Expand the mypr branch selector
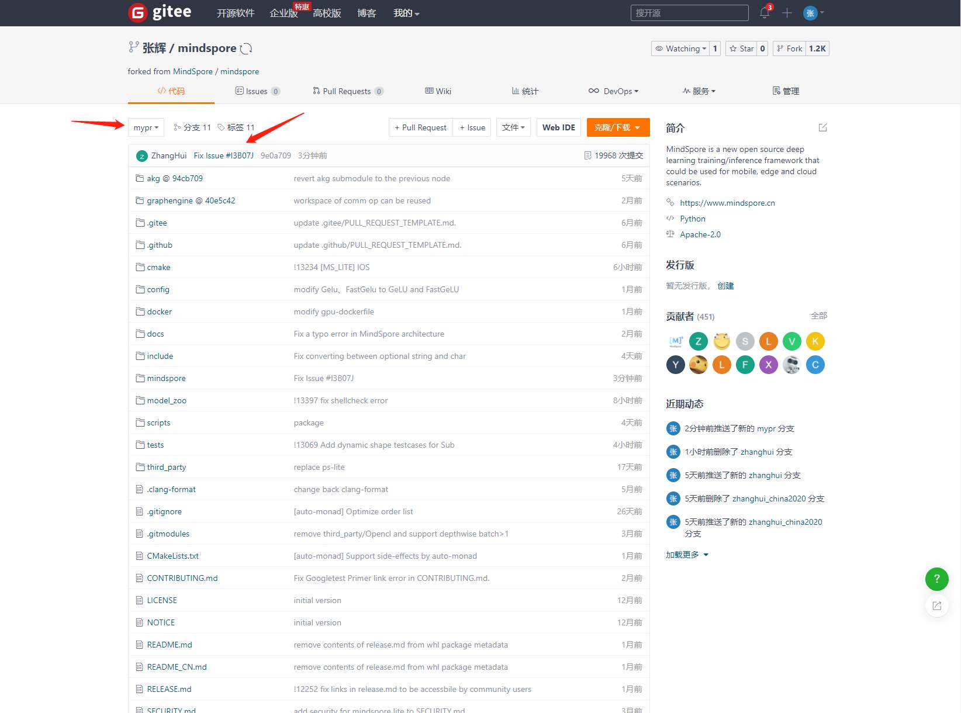This screenshot has width=961, height=713. (146, 127)
